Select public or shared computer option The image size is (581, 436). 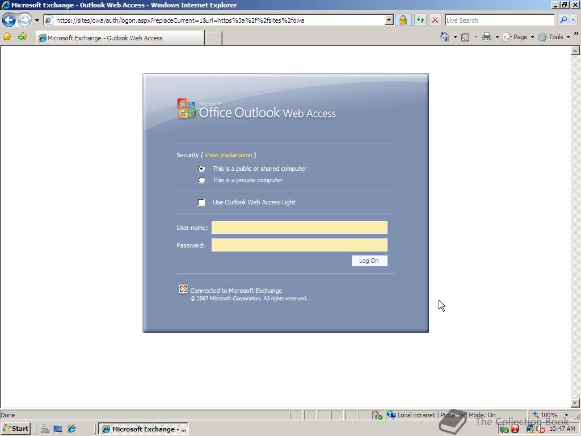point(201,169)
